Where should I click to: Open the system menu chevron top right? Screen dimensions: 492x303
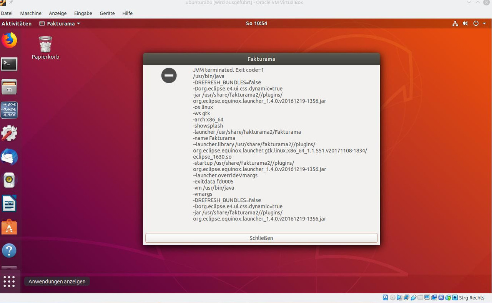click(x=484, y=23)
